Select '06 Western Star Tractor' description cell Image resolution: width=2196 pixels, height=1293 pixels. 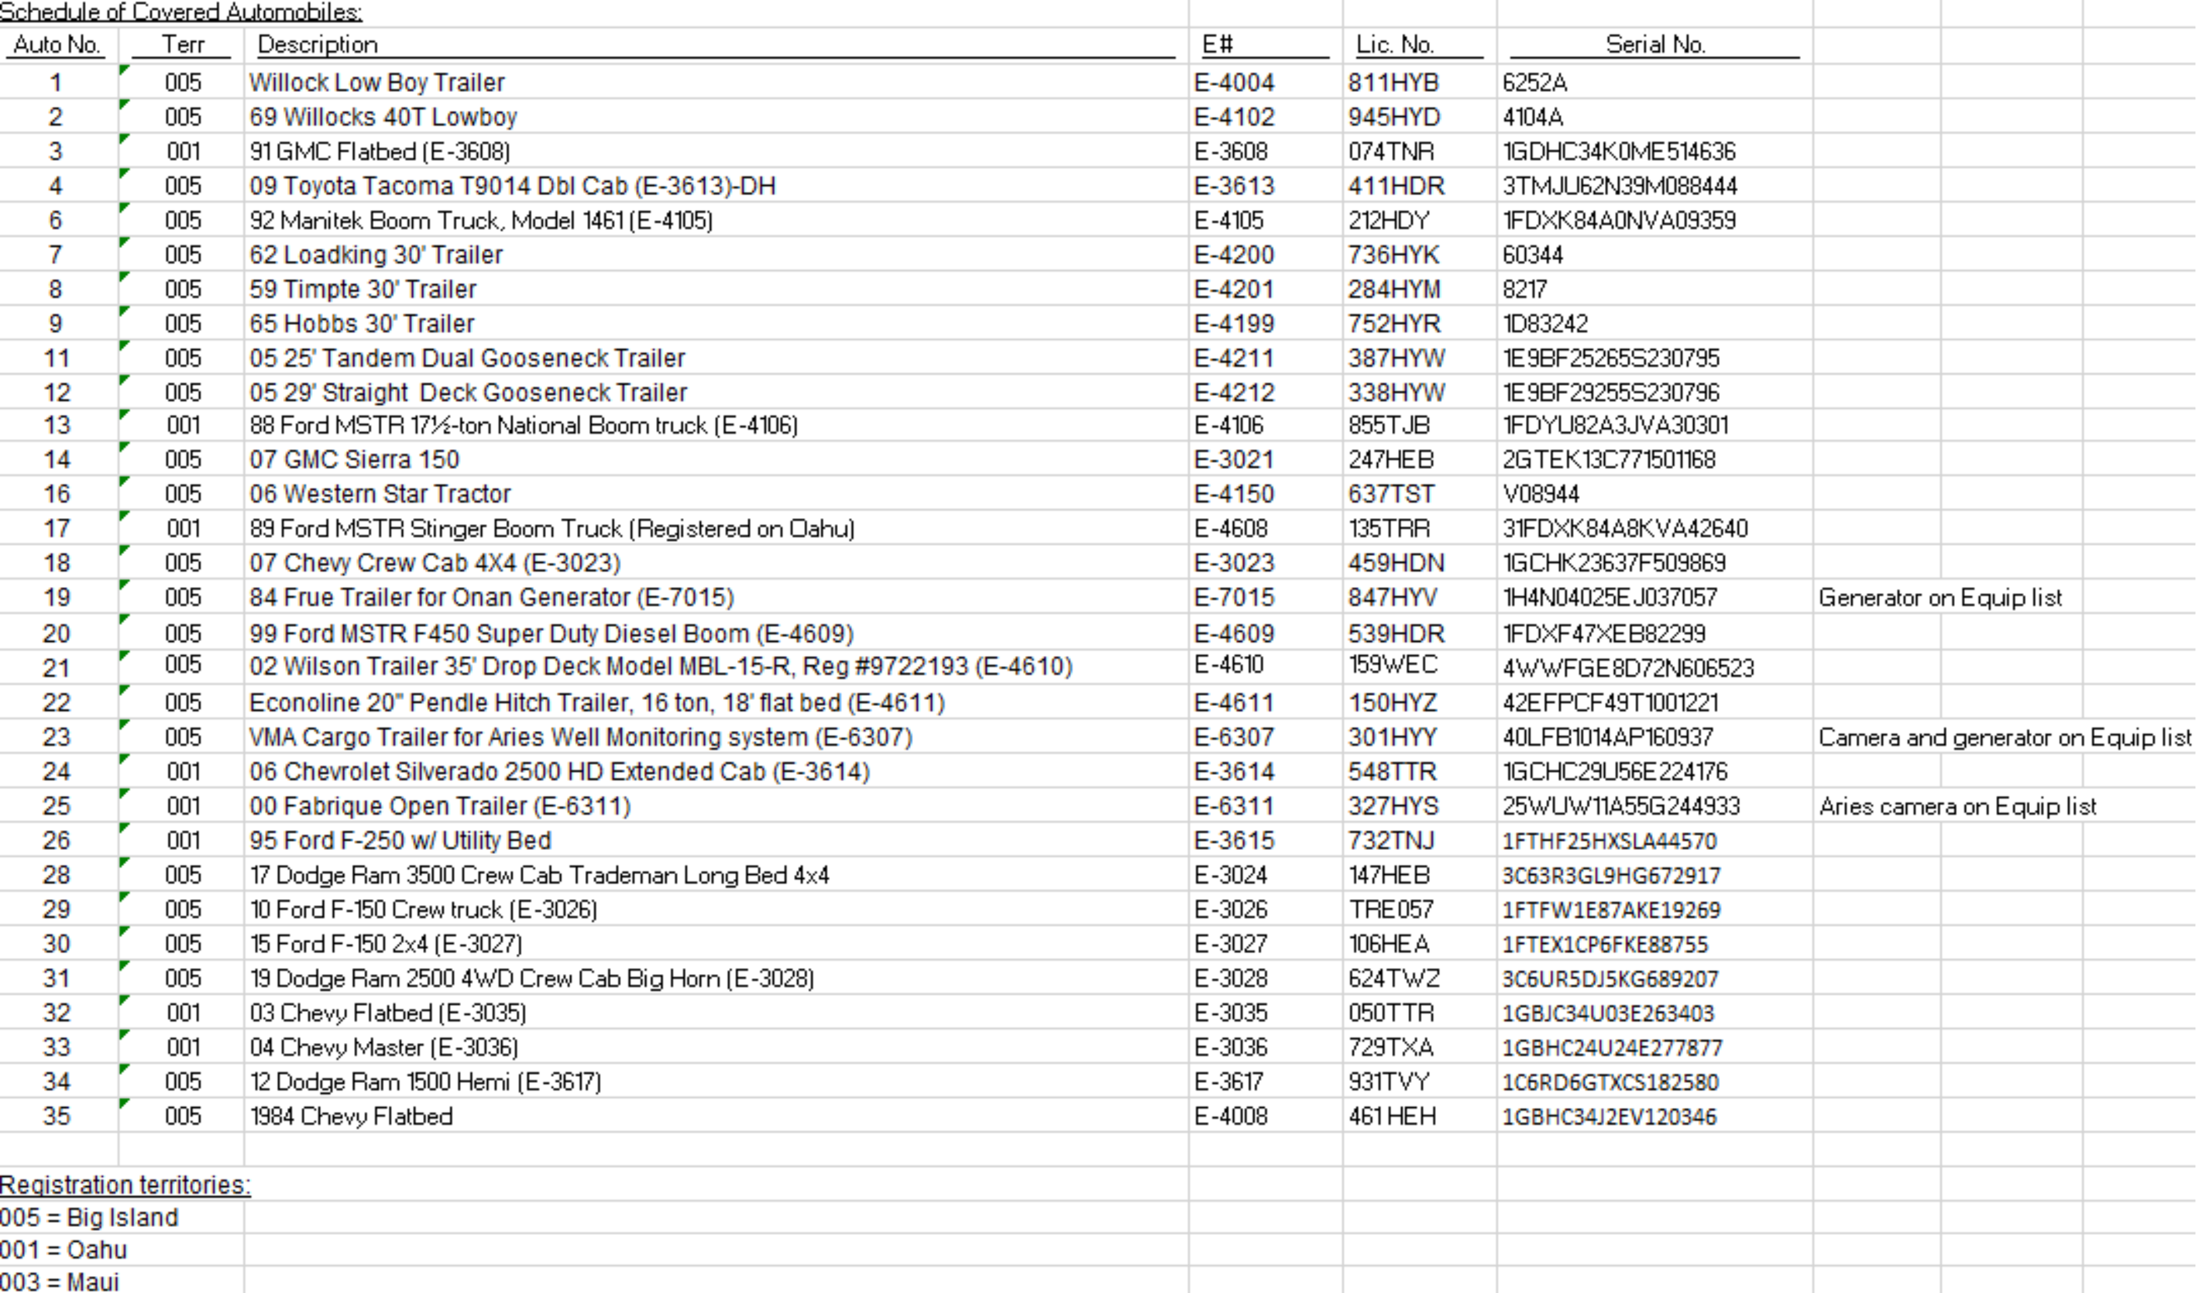pyautogui.click(x=380, y=494)
